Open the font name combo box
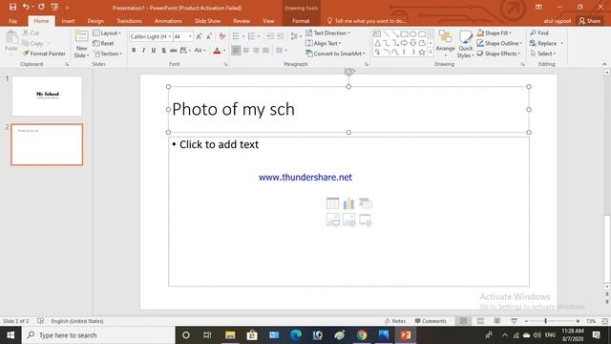Screen dimensions: 611x344 point(151,36)
